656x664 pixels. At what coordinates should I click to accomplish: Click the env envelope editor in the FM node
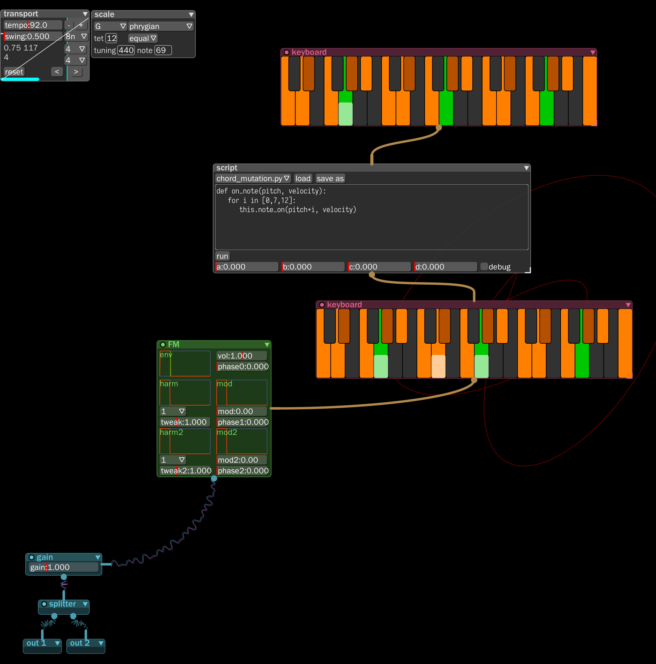pos(185,363)
